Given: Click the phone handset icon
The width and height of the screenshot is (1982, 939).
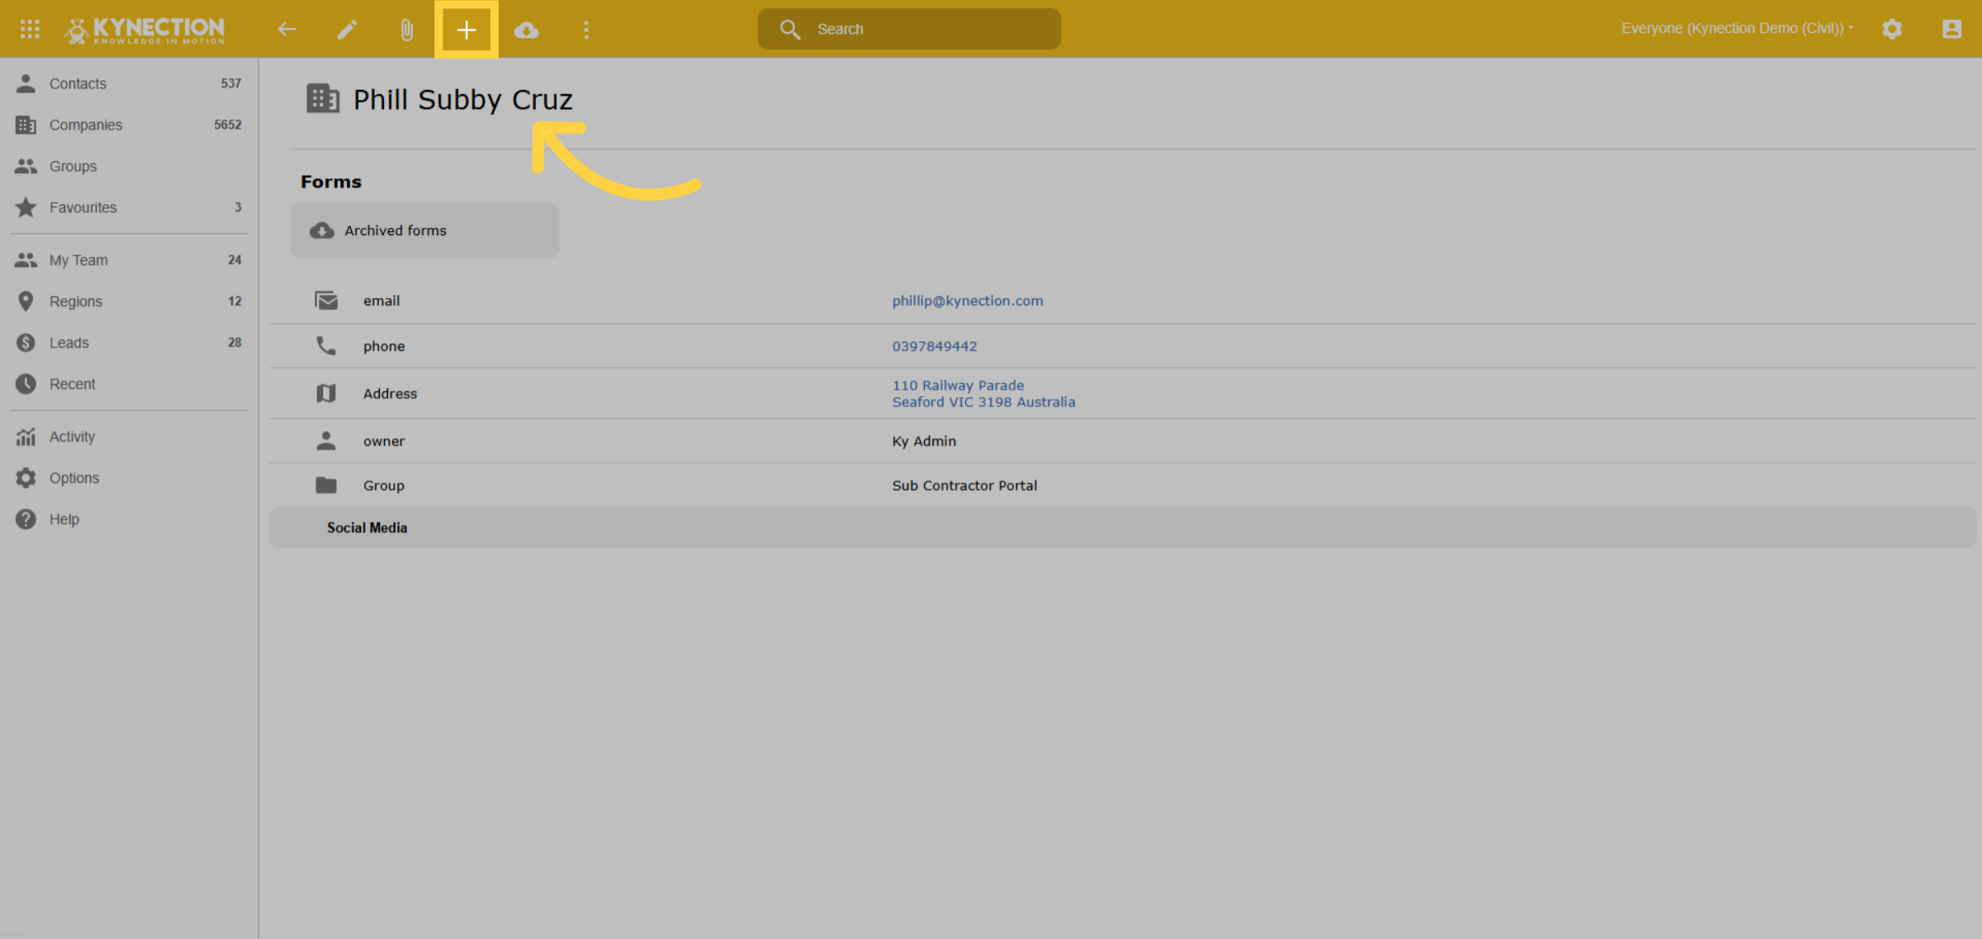Looking at the screenshot, I should (x=326, y=346).
